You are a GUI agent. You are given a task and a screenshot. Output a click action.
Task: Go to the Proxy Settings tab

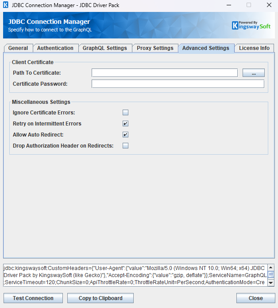tap(155, 48)
